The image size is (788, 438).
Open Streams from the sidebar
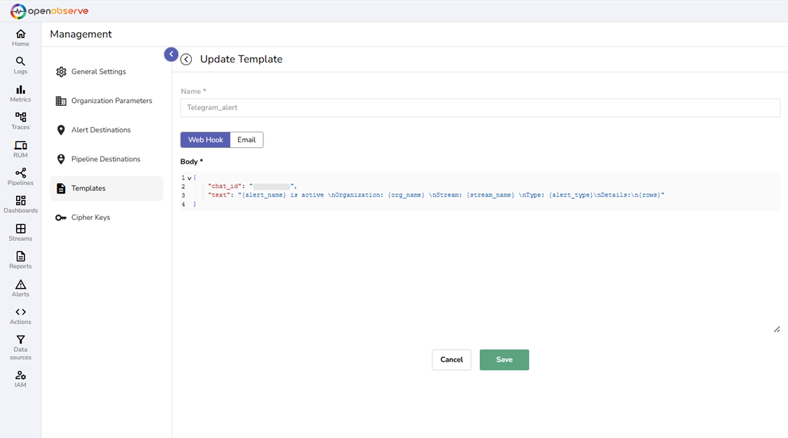[x=20, y=229]
